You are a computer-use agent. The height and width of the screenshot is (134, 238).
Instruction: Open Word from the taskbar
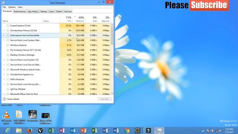(116, 131)
